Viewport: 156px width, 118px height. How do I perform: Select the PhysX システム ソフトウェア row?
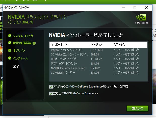[98, 50]
